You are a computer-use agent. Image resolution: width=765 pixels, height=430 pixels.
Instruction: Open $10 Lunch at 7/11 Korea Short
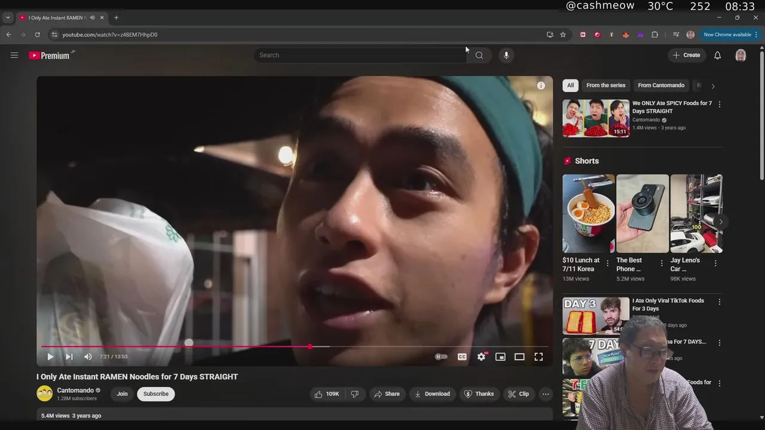click(x=588, y=213)
